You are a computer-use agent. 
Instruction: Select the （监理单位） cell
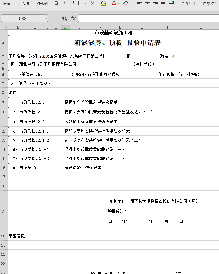143,64
